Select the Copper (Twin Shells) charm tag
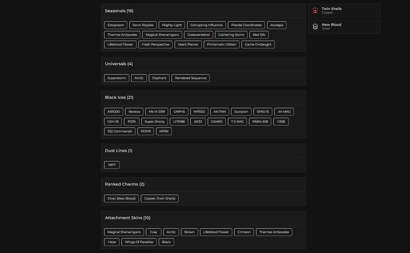 point(160,199)
